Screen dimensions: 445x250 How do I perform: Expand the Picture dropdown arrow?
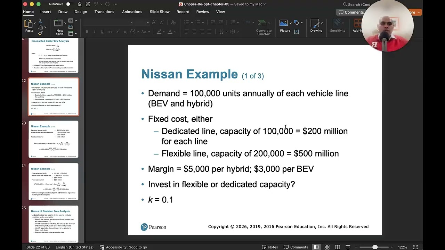[x=291, y=23]
